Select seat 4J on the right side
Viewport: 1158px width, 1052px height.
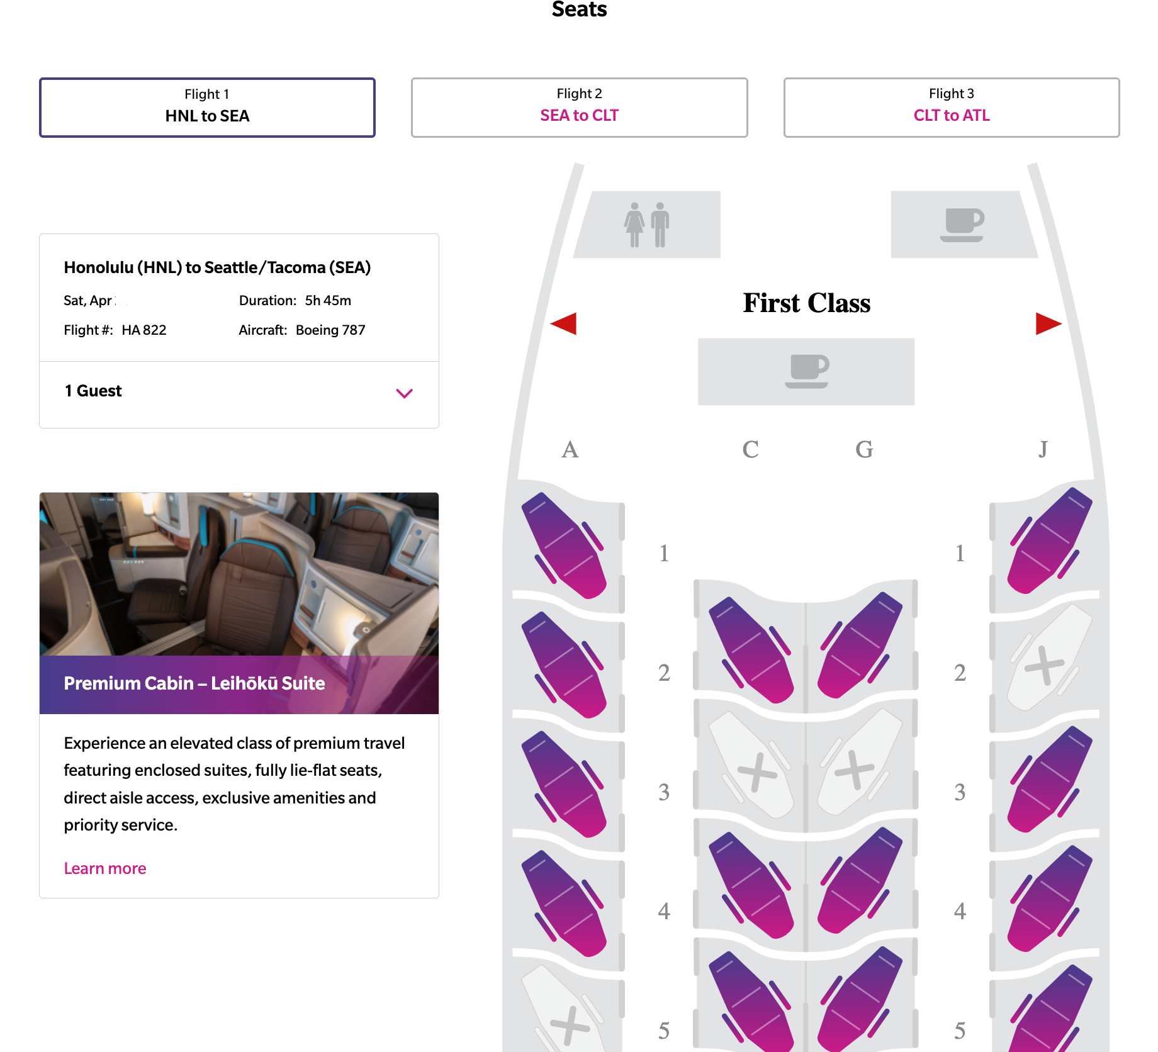point(1050,898)
